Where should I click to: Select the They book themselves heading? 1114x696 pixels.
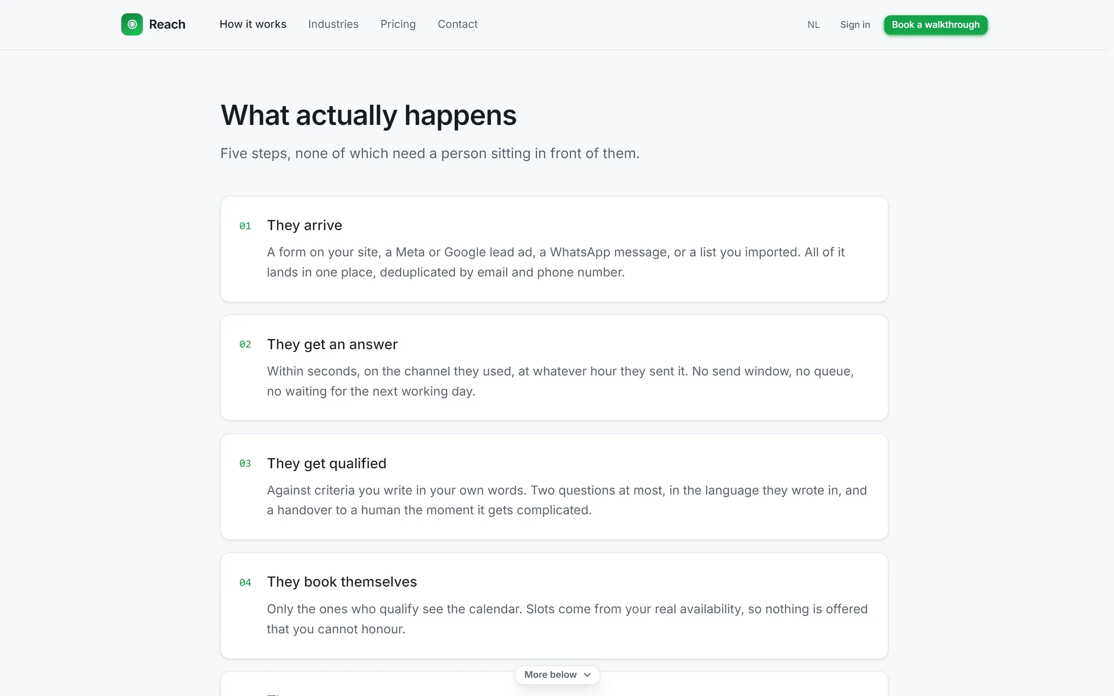(342, 582)
